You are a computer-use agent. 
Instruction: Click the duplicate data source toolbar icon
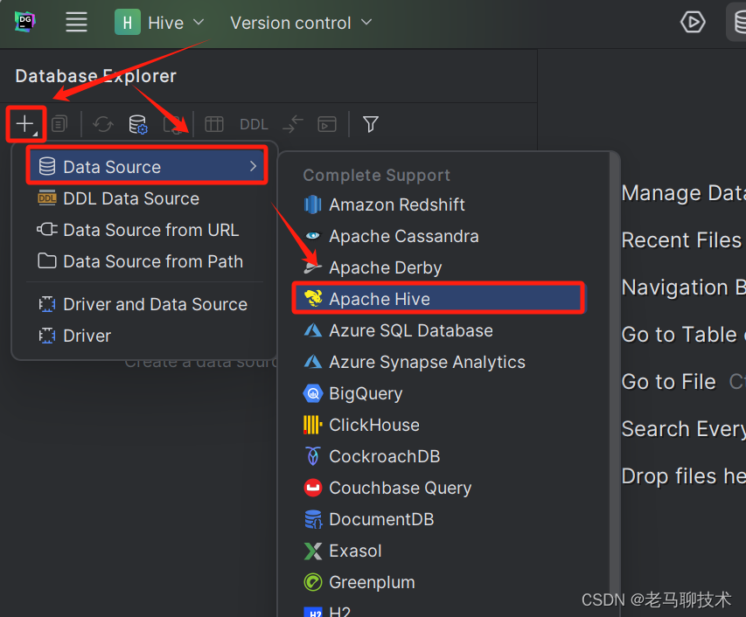(60, 124)
